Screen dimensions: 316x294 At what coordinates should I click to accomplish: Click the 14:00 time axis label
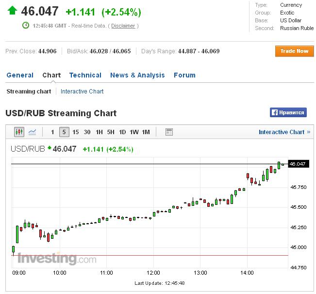[x=247, y=273]
